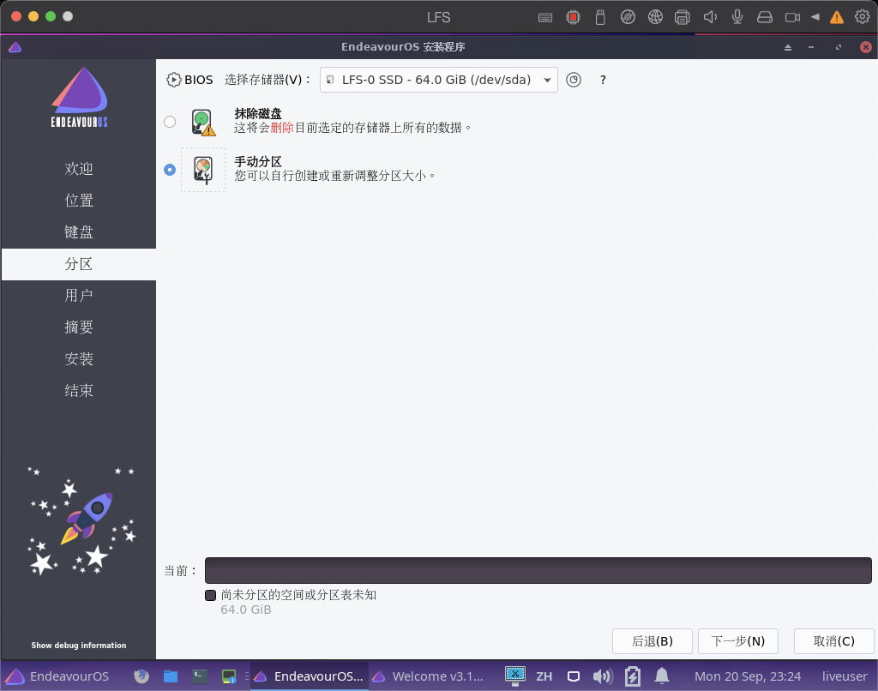Screen dimensions: 878x691
Task: Open the storage device dropdown LFS-0 SSD
Action: [438, 80]
